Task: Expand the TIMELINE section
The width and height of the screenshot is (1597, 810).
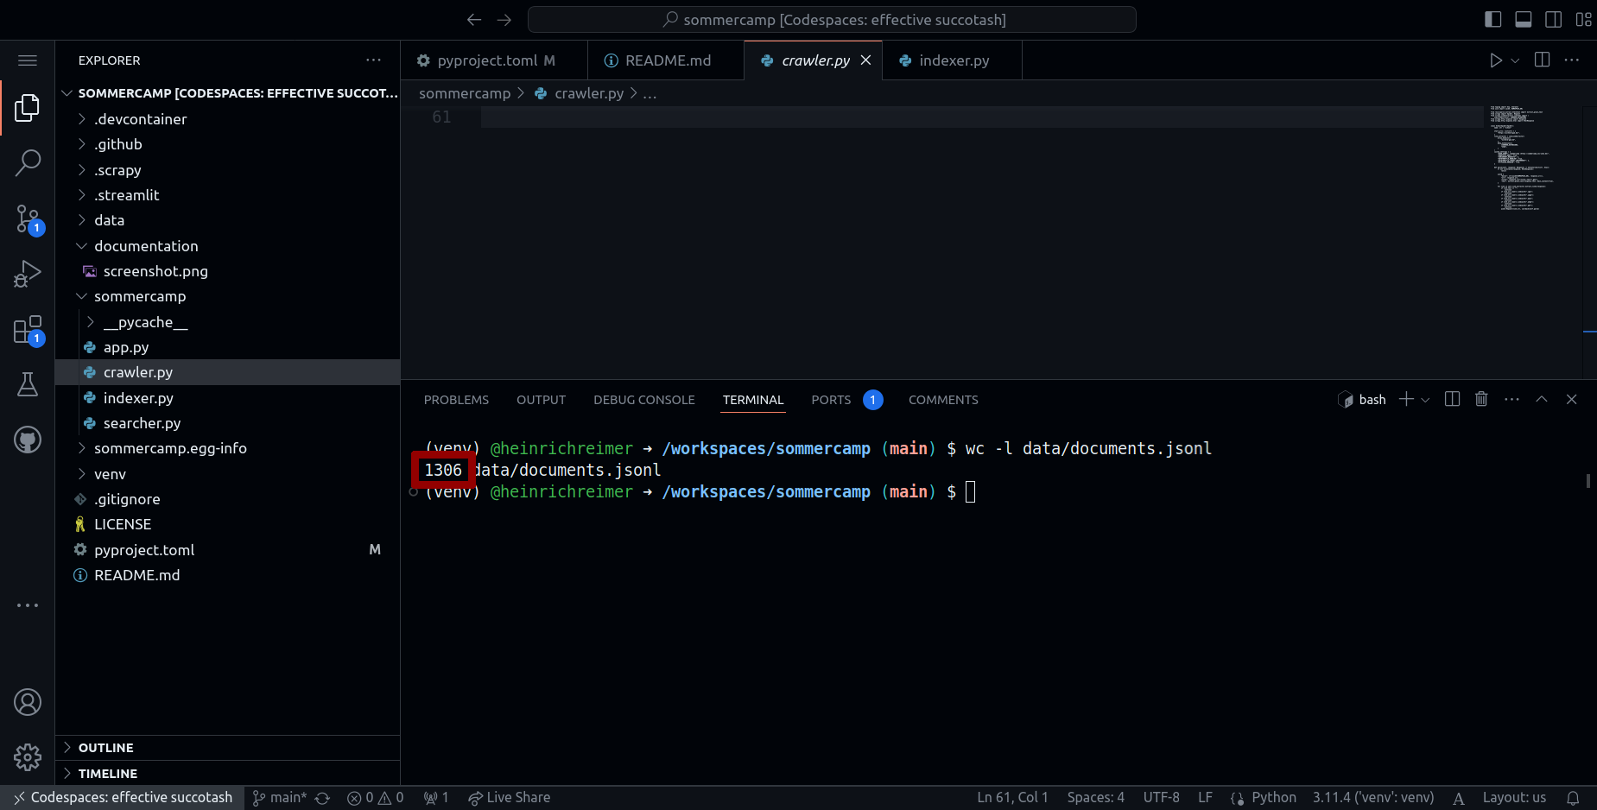Action: (227, 774)
